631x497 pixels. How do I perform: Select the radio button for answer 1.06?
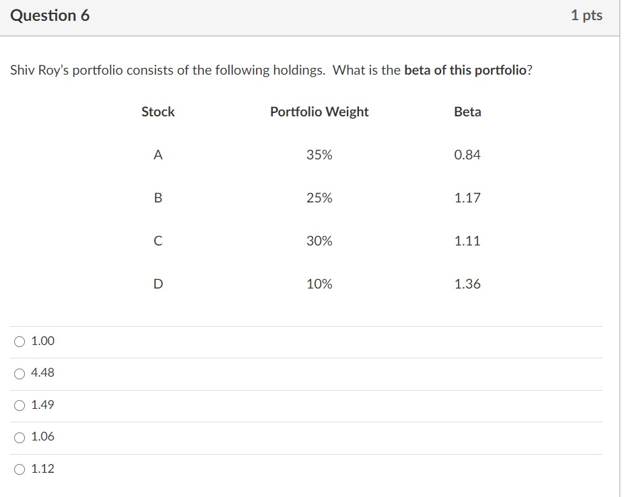pyautogui.click(x=19, y=436)
